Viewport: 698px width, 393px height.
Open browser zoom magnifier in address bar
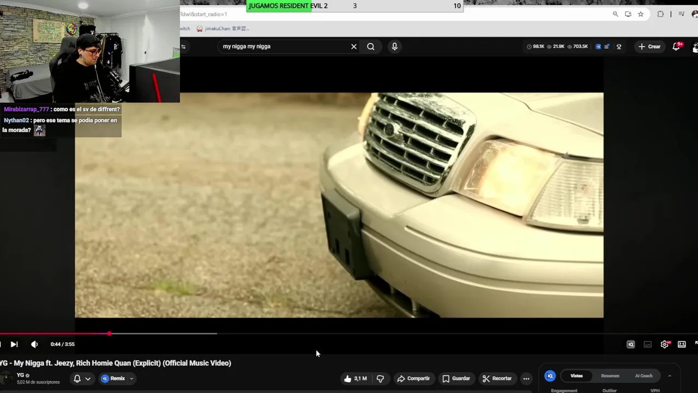point(616,14)
